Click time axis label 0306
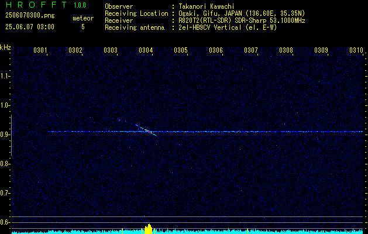This screenshot has width=368, height=234. pyautogui.click(x=216, y=50)
